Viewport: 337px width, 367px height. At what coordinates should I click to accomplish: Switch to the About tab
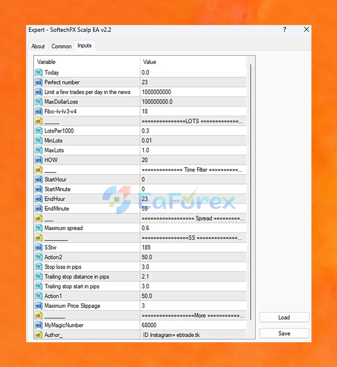(38, 46)
